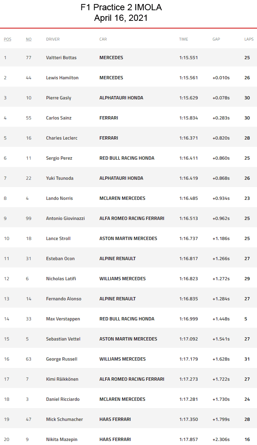Select the TIME column header

tap(184, 39)
